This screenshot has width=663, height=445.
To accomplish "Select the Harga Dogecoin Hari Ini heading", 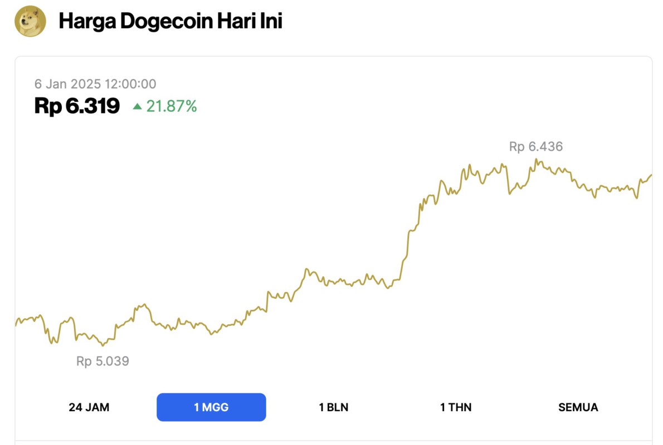I will point(170,21).
